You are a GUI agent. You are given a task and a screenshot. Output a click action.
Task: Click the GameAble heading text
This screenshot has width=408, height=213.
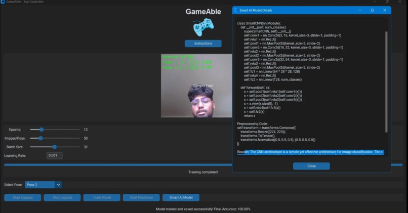coord(203,12)
